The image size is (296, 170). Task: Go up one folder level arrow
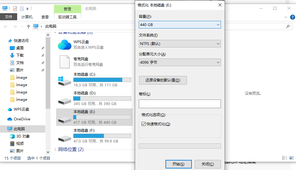click(28, 26)
